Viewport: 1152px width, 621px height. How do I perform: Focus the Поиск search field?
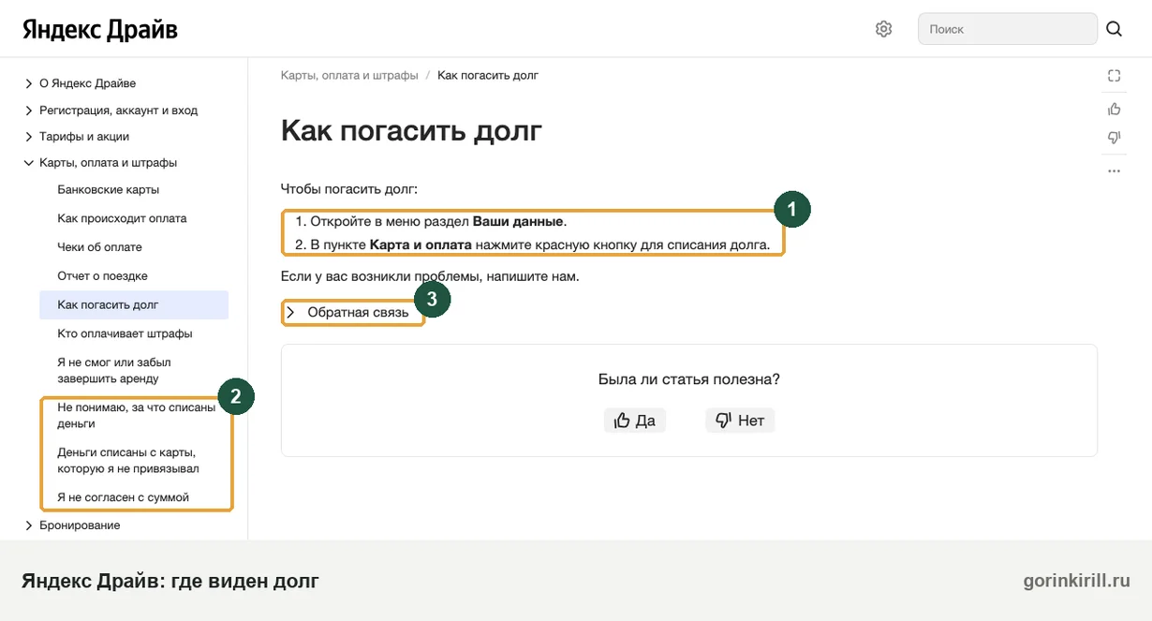(1007, 29)
